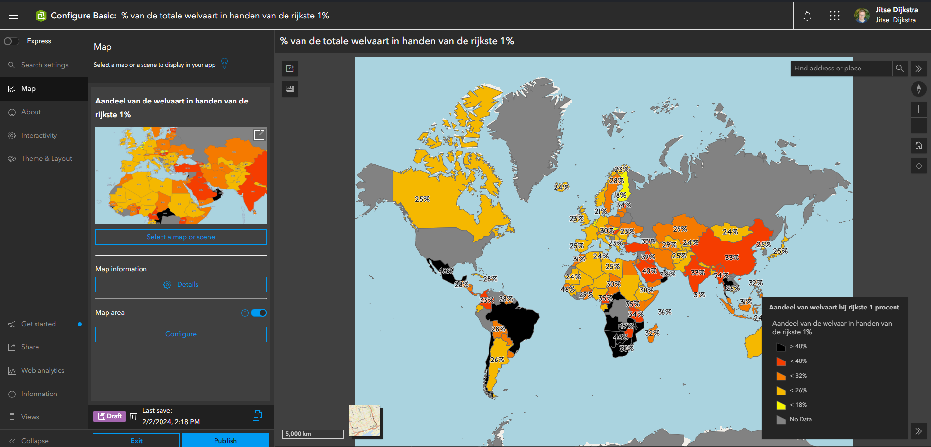
Task: Click the Search settings field
Action: [x=44, y=65]
